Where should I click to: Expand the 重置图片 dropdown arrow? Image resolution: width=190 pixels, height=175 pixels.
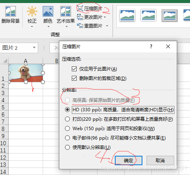click(x=107, y=26)
